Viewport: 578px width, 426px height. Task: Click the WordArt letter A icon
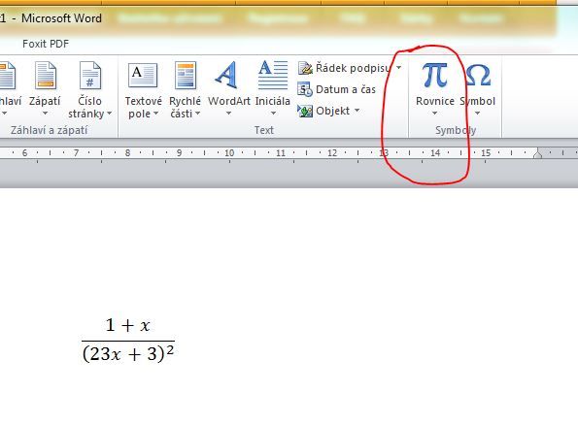click(x=226, y=75)
